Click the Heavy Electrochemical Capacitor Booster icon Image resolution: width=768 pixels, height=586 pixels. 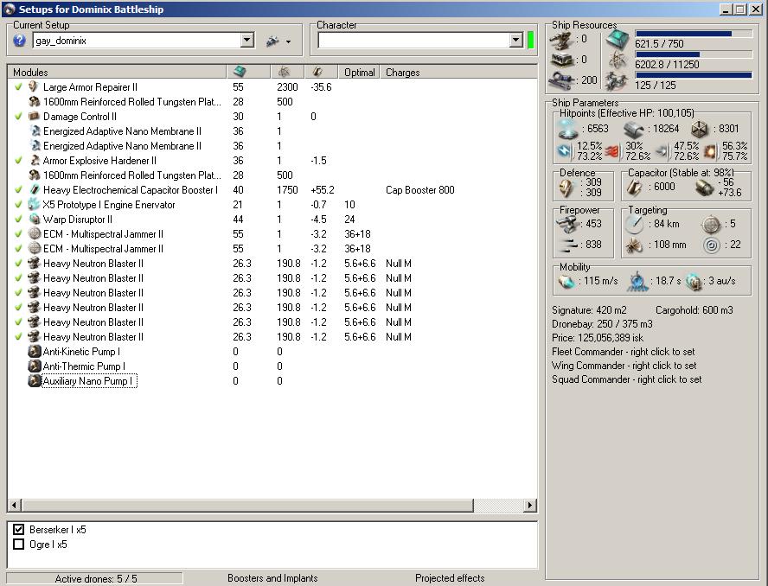tap(34, 190)
